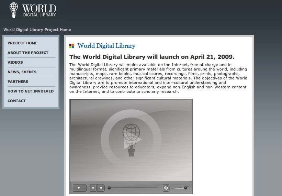Viewport: 282px width, 196px height.
Task: Mute audio with the speaker icon
Action: (x=166, y=188)
